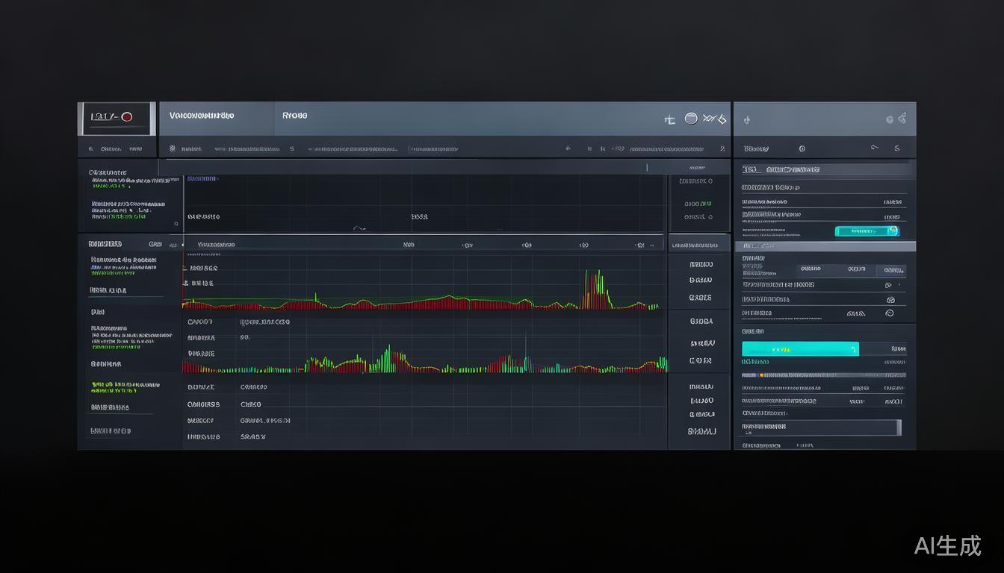
Task: Click the diamond icon at the header's right end
Action: coord(721,119)
